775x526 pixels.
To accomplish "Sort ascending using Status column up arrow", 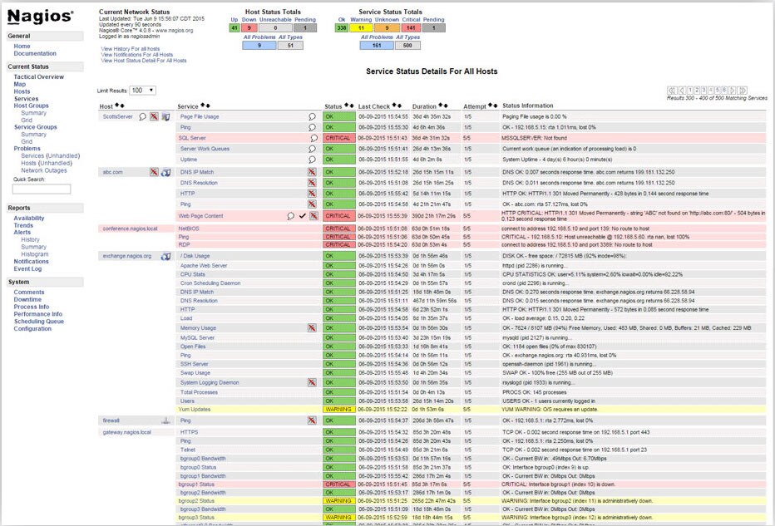I will click(x=347, y=106).
